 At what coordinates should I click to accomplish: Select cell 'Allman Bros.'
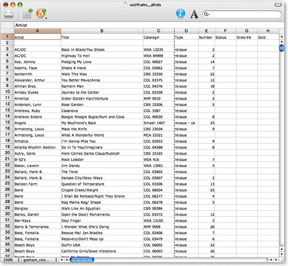pyautogui.click(x=37, y=86)
